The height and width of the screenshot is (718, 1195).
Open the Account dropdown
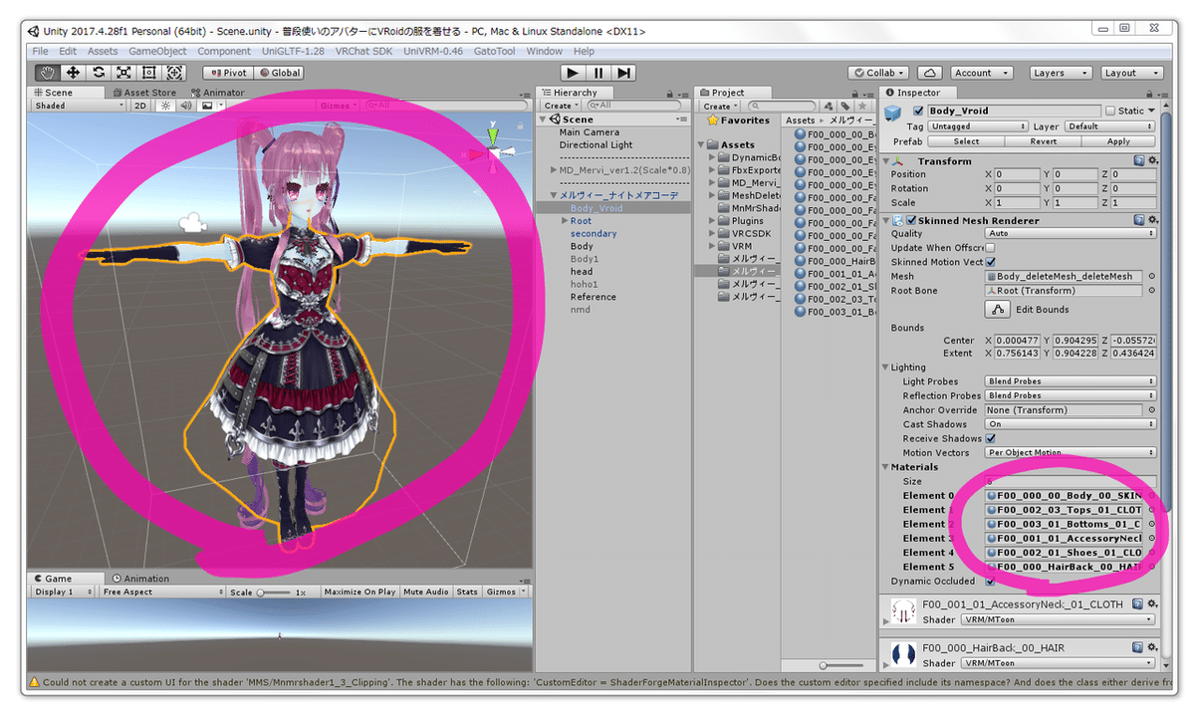coord(980,73)
